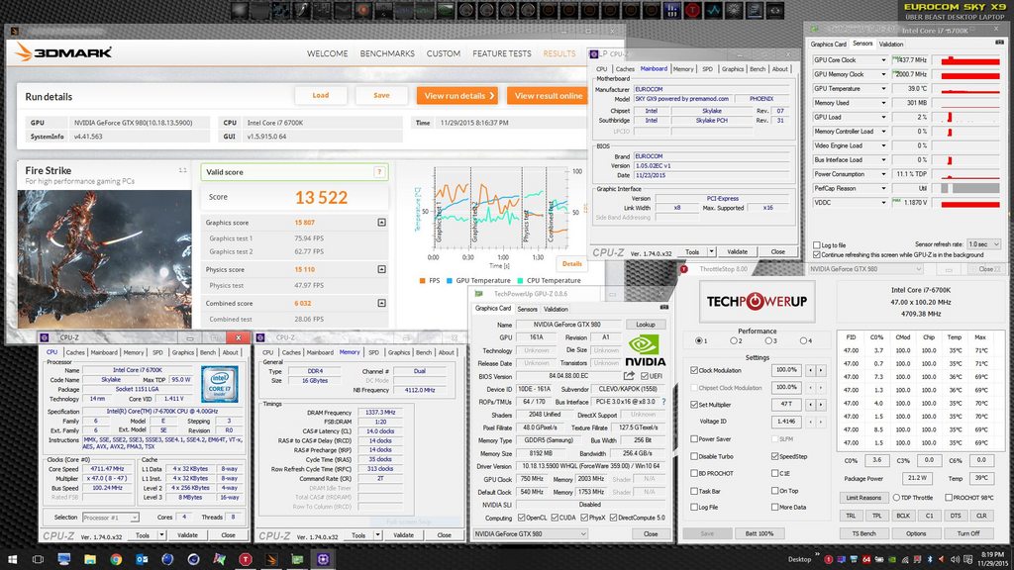Image resolution: width=1014 pixels, height=570 pixels.
Task: Switch to GPU-Z in the taskbar
Action: [x=297, y=559]
